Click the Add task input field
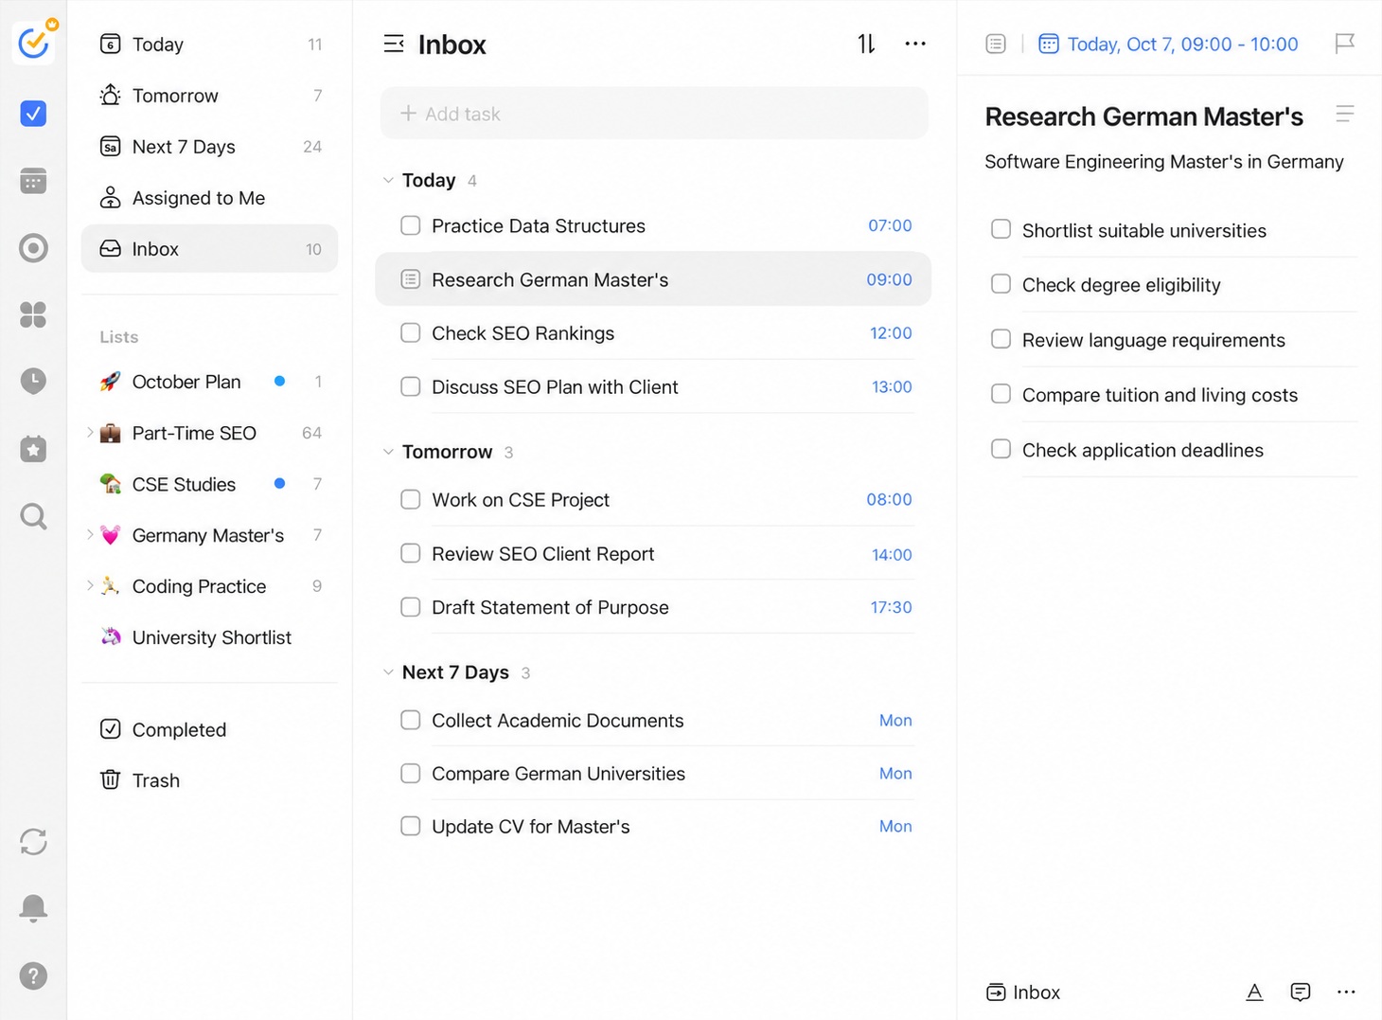 (654, 114)
